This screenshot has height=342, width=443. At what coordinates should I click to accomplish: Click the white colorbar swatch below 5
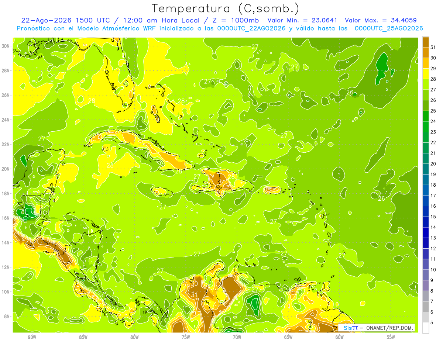[426, 328]
